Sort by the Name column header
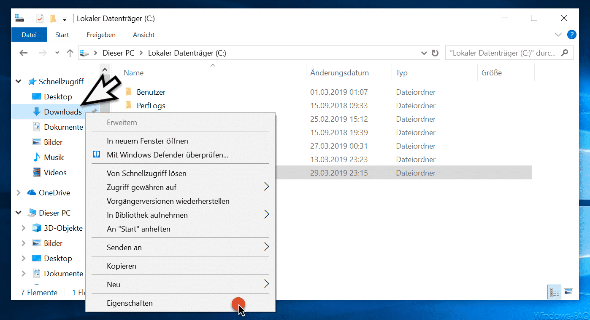The height and width of the screenshot is (320, 590). (134, 73)
